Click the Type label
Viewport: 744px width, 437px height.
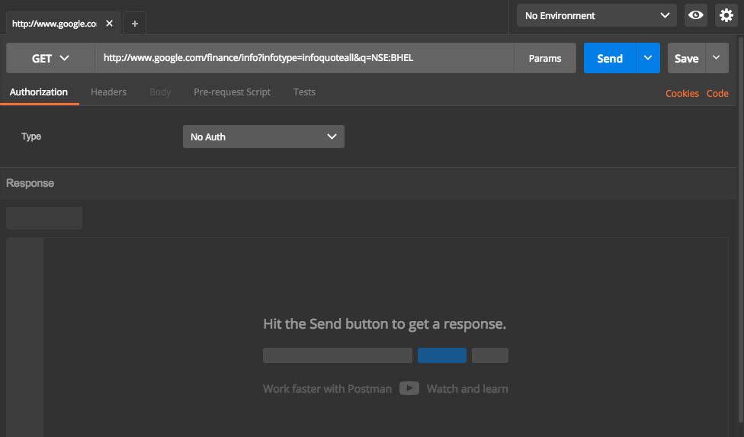31,137
